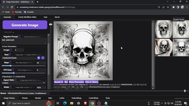189x106 pixels.
Task: Click the main generated skull image
Action: (x=83, y=51)
